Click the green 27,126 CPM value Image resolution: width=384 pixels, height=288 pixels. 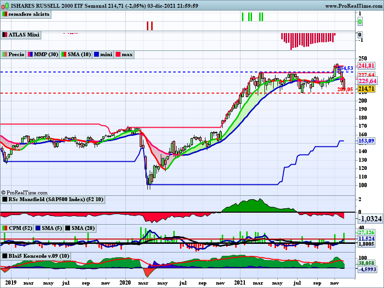[x=366, y=232]
